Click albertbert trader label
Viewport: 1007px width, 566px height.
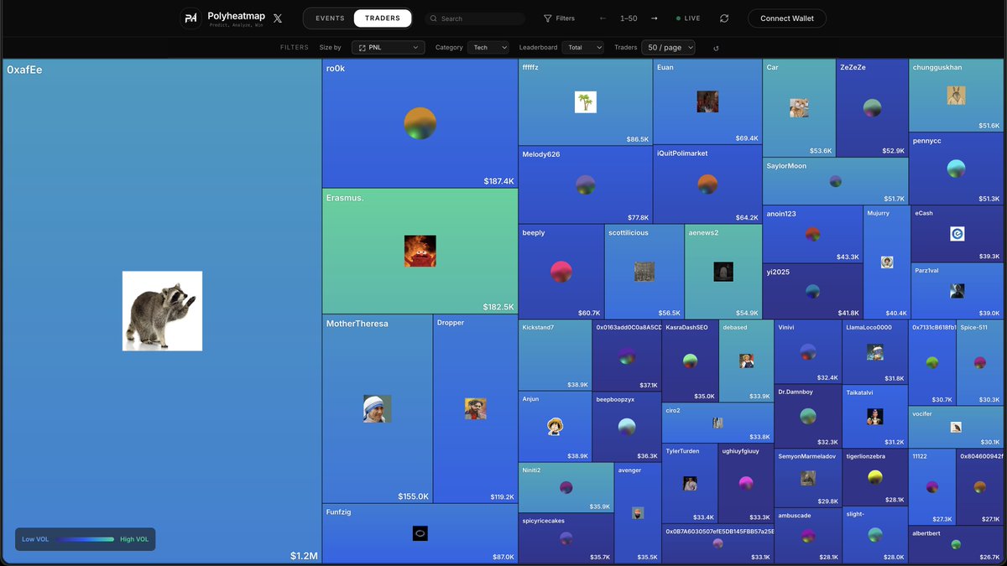point(927,533)
